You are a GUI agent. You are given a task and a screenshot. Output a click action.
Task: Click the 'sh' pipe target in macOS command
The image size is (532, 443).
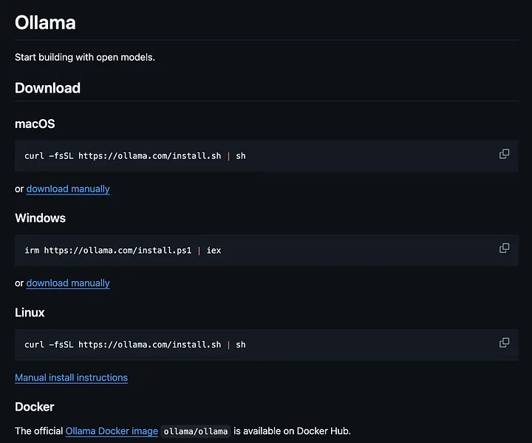[x=241, y=156]
